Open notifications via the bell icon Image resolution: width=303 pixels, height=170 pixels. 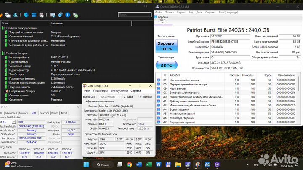tap(297, 165)
